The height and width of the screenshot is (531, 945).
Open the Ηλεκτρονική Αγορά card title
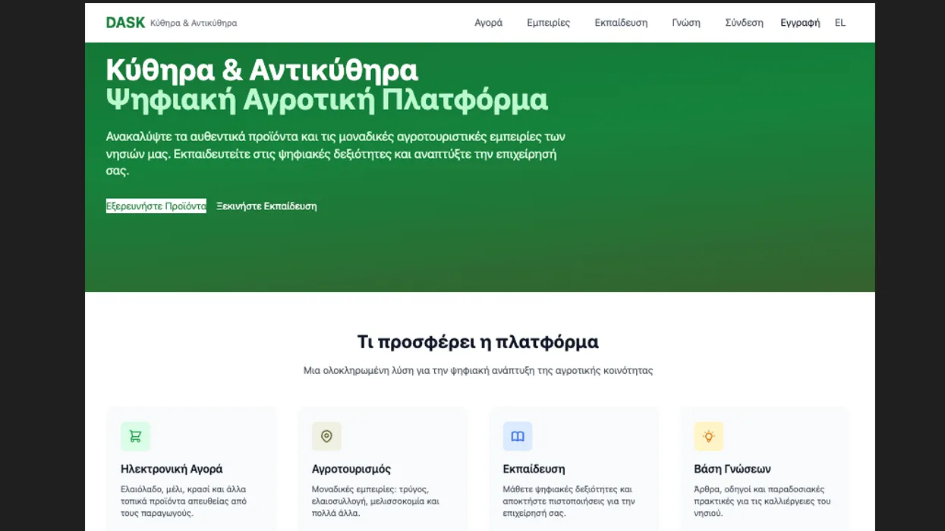(172, 469)
